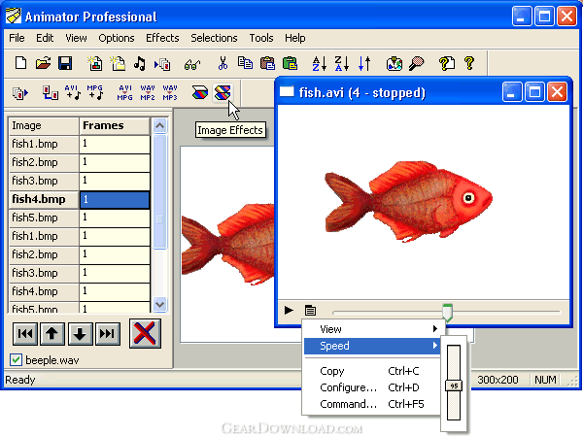Select the first fish2.bmp row

[x=80, y=162]
